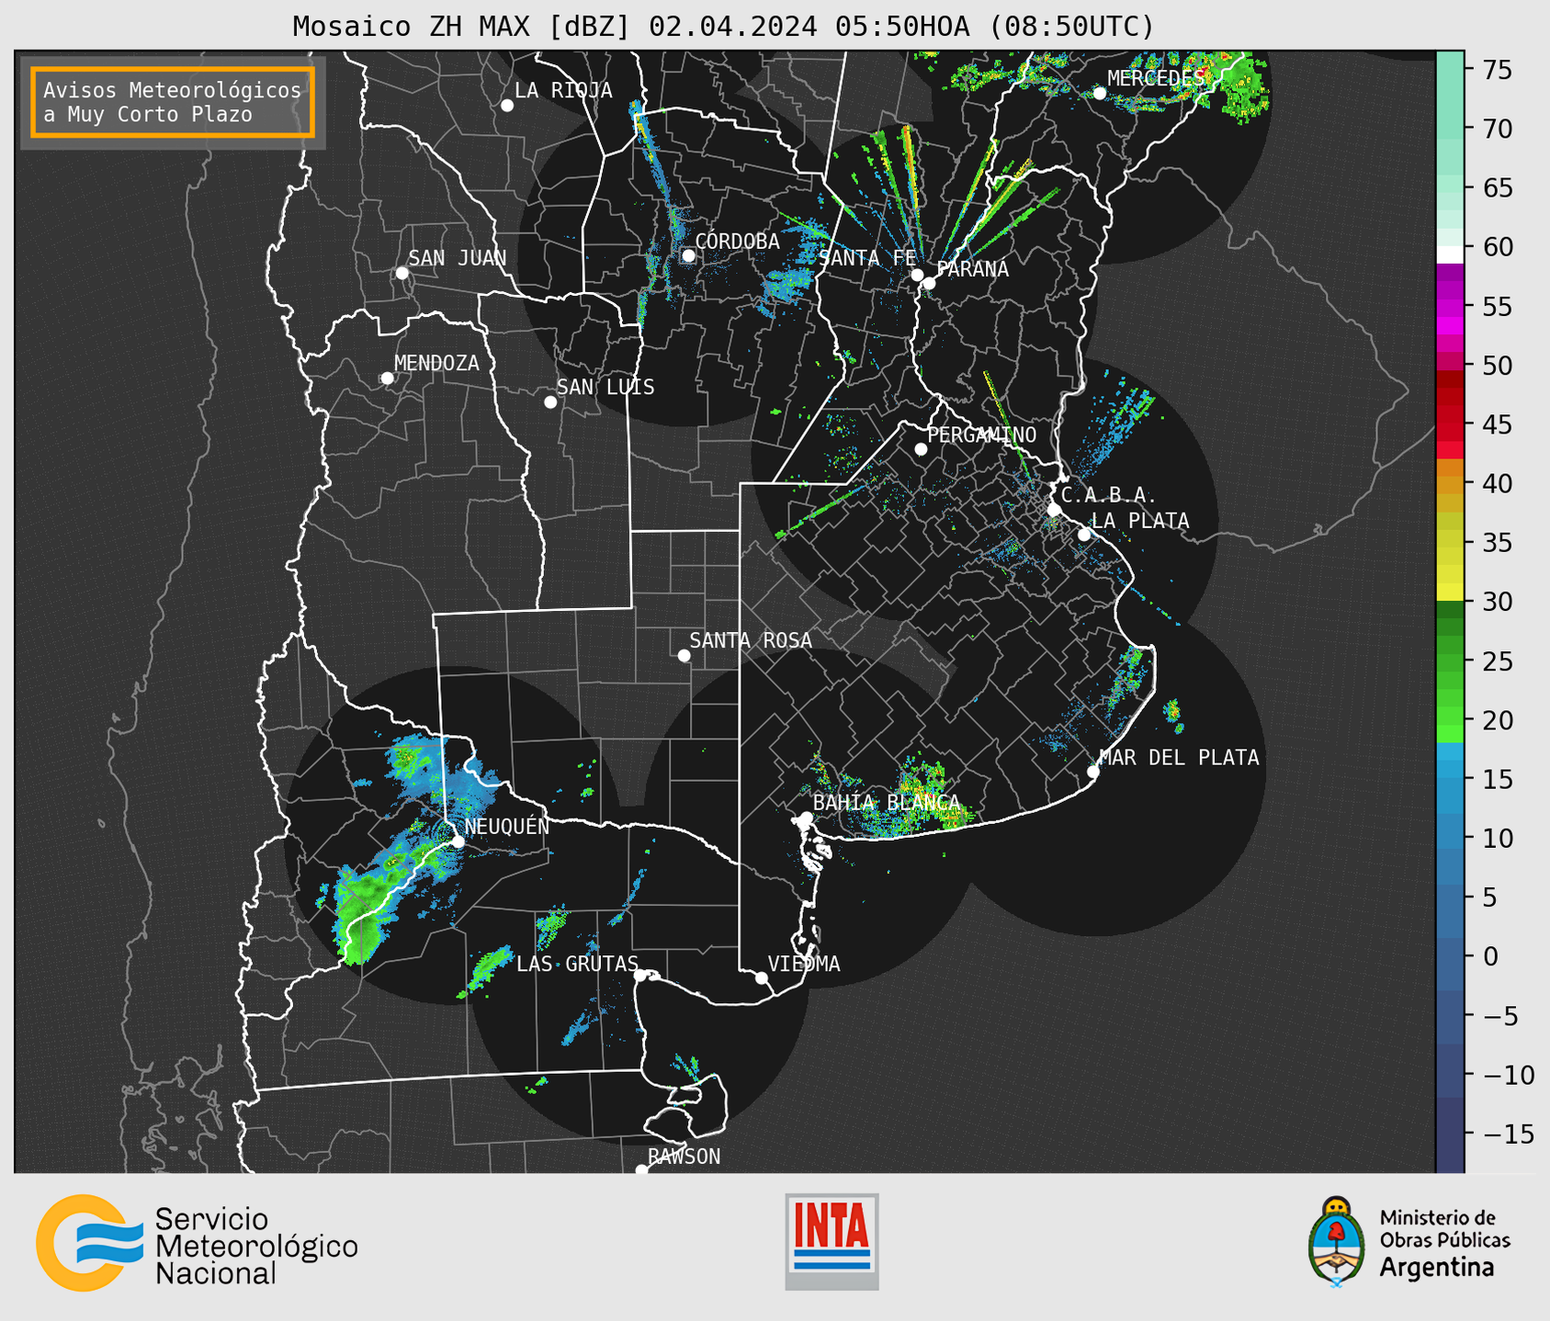Click the 60 dBZ white band on colorbar
The width and height of the screenshot is (1550, 1321).
coord(1450,255)
